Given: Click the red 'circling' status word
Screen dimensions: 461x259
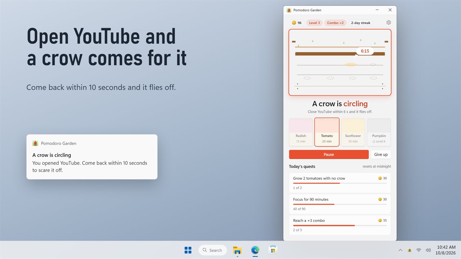Looking at the screenshot, I should tap(355, 104).
